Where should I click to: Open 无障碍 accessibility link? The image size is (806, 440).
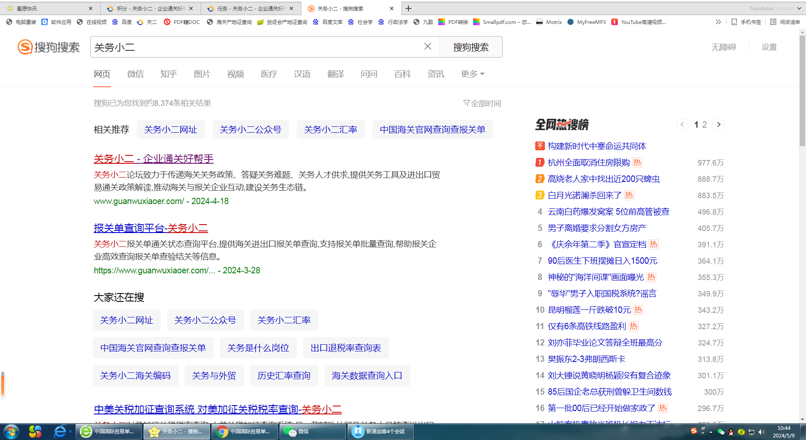click(723, 47)
